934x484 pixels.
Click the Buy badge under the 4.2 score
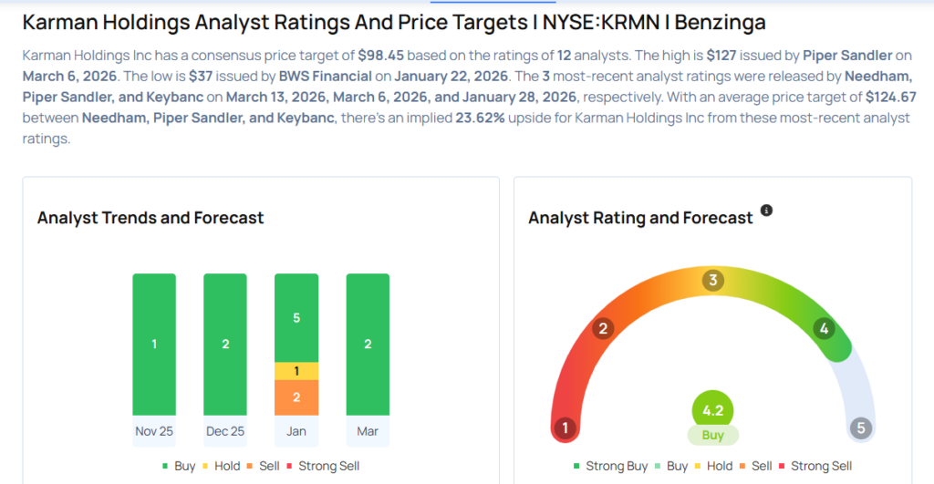coord(713,436)
